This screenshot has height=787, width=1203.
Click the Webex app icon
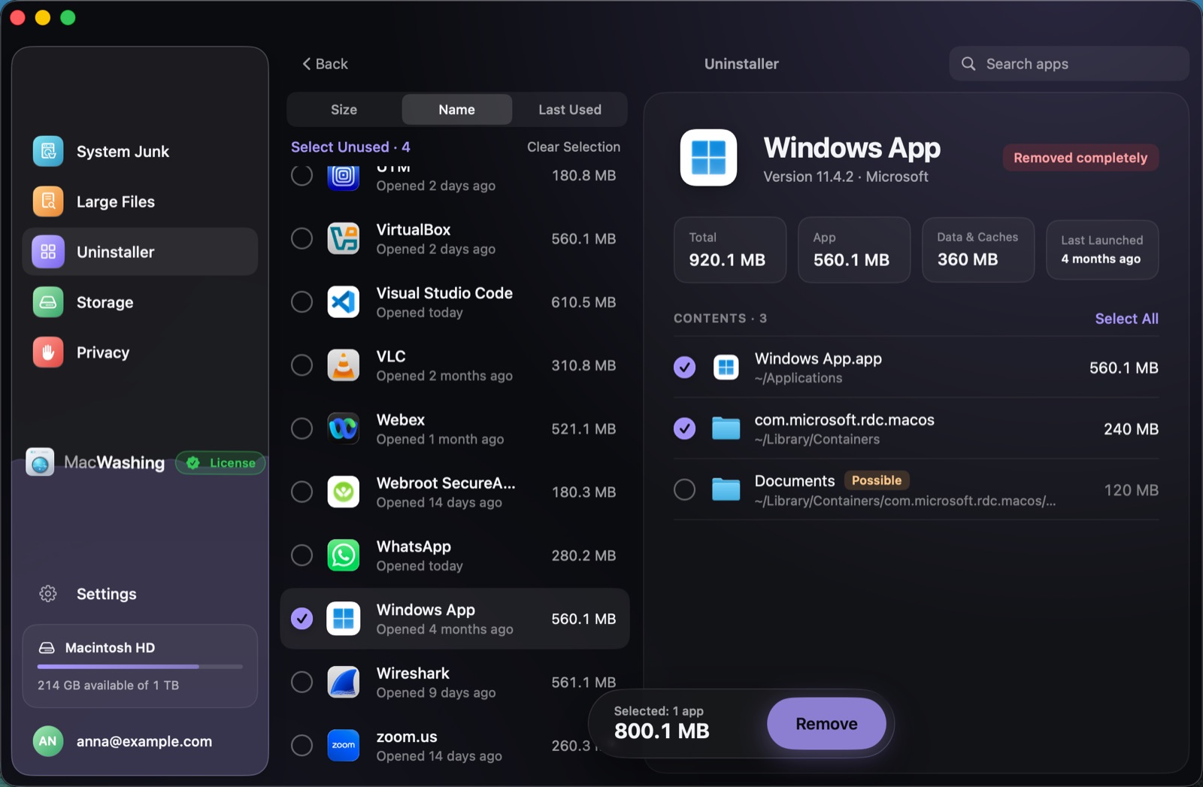click(344, 428)
